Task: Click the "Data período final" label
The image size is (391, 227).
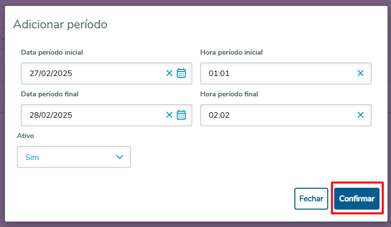Action: (50, 94)
